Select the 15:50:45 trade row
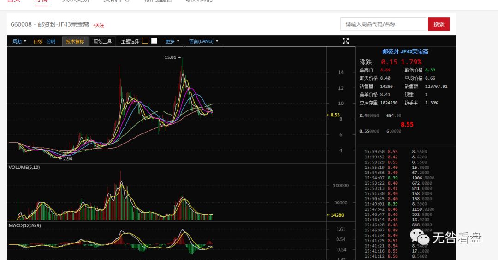 (x=398, y=199)
